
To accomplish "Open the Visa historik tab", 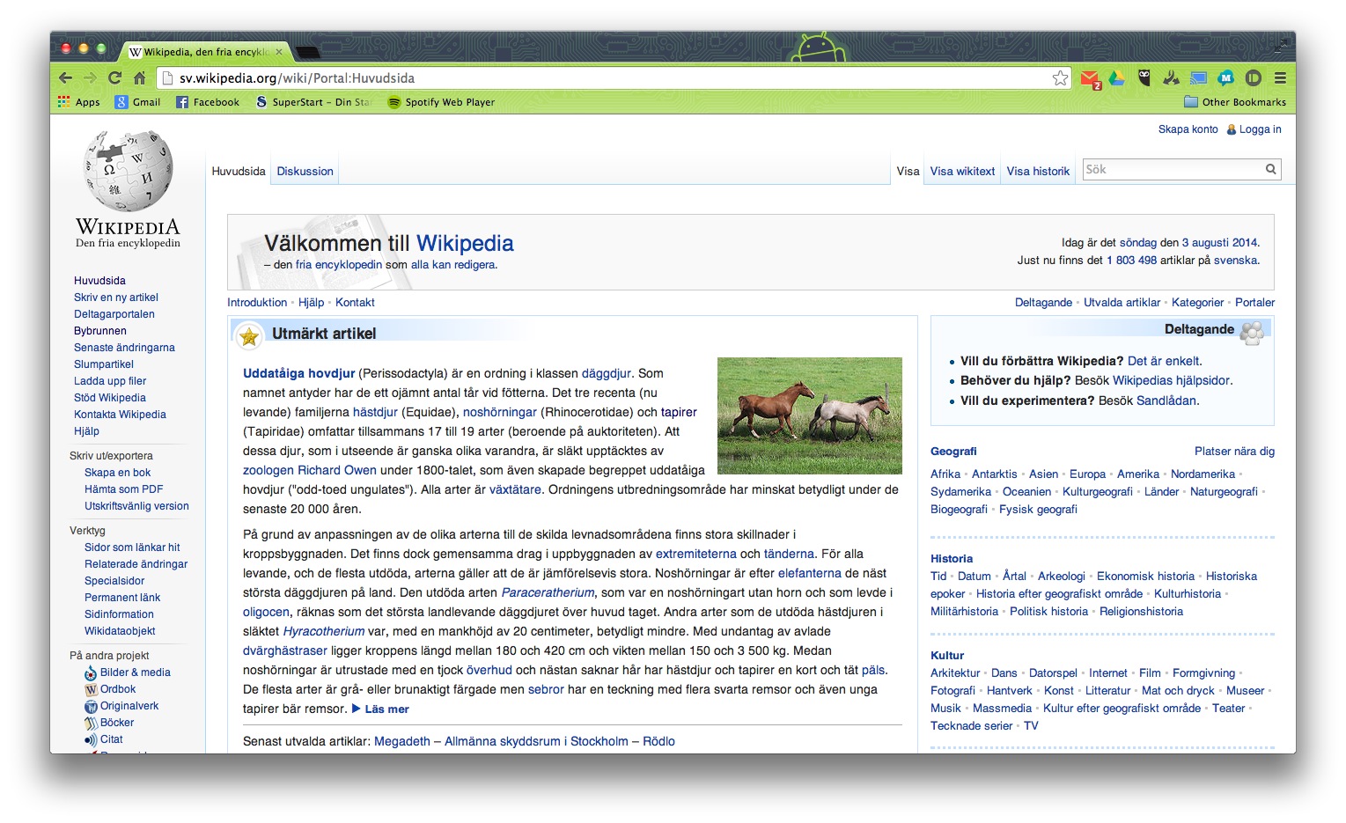I will (1038, 172).
